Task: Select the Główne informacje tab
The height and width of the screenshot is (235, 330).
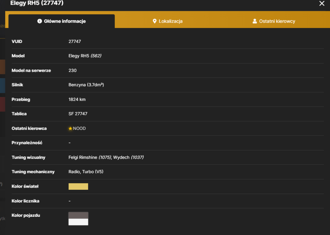Action: (x=61, y=21)
